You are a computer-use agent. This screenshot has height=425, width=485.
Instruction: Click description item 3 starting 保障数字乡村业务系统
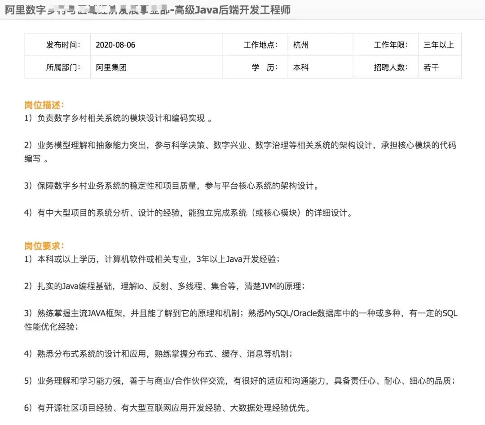(172, 186)
